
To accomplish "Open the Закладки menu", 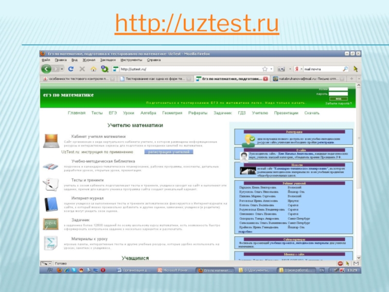I will tap(108, 60).
